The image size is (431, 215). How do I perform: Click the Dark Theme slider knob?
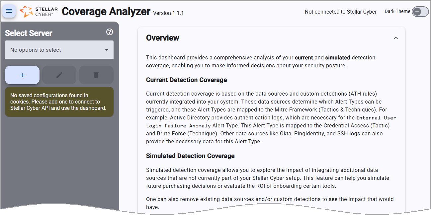[x=417, y=11]
